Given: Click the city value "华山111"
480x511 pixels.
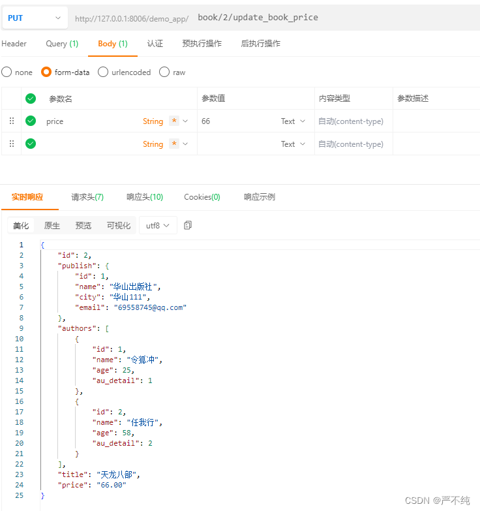Looking at the screenshot, I should (128, 297).
